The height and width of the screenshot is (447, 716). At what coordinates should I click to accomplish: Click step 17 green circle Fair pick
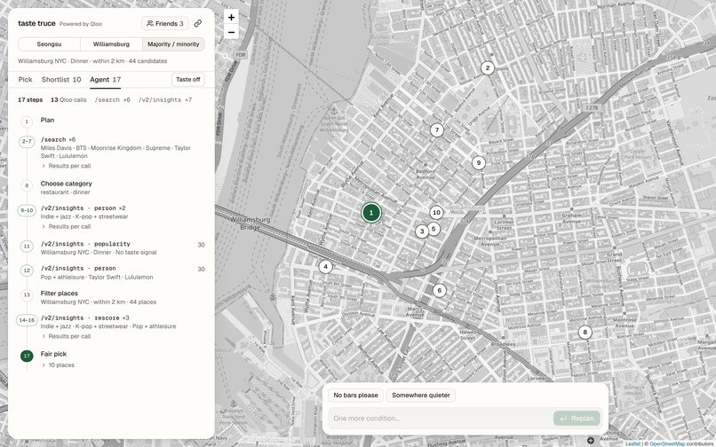click(27, 356)
